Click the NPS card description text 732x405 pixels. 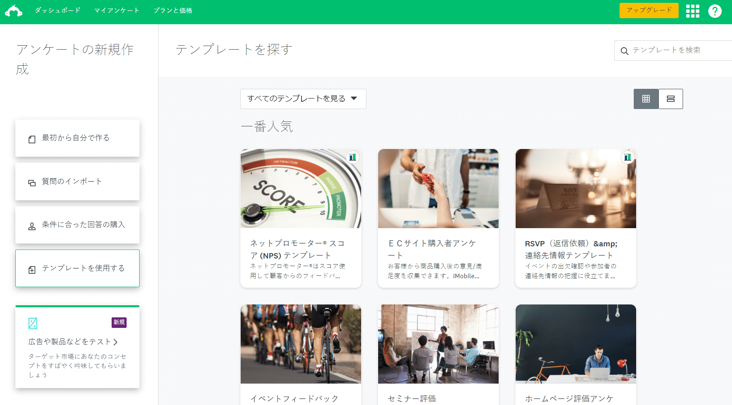(298, 271)
